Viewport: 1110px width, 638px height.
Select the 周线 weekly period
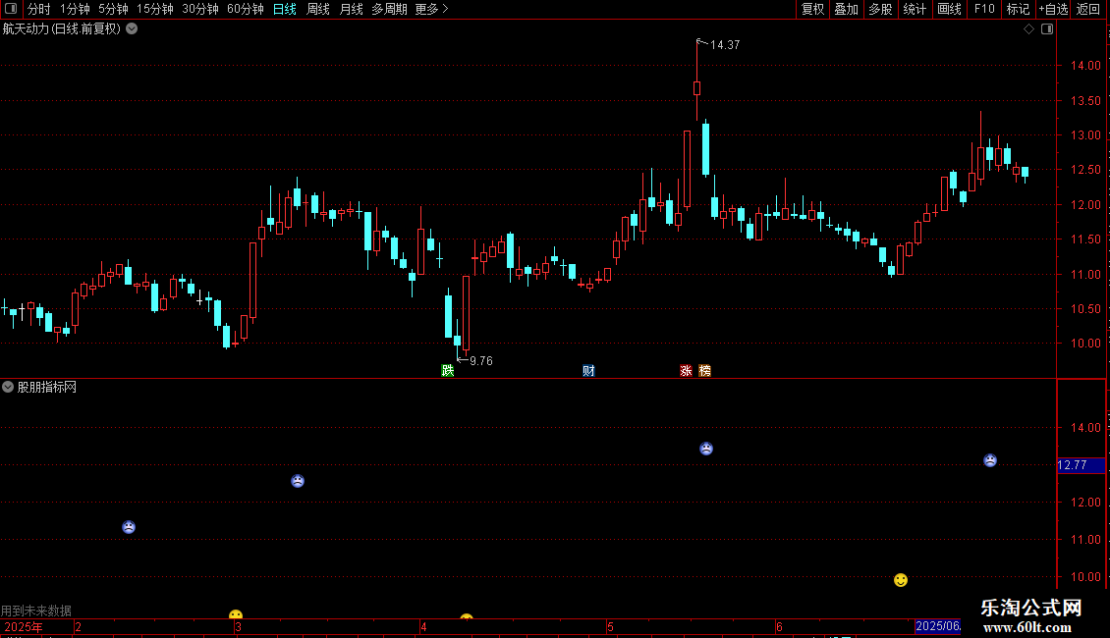tap(318, 9)
